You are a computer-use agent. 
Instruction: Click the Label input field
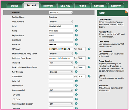click(61, 26)
